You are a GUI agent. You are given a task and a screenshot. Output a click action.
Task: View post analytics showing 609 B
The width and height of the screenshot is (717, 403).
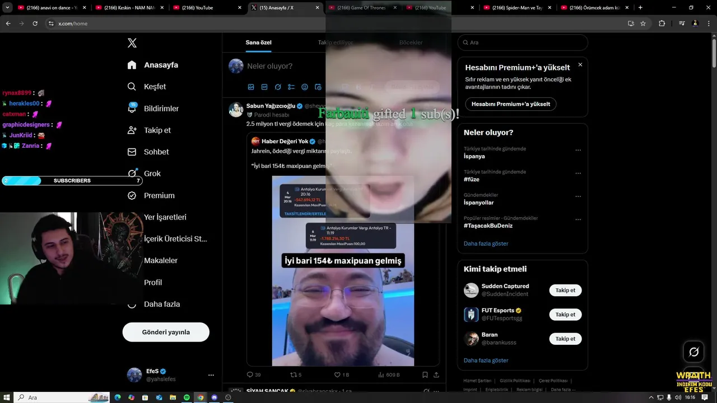pos(389,374)
